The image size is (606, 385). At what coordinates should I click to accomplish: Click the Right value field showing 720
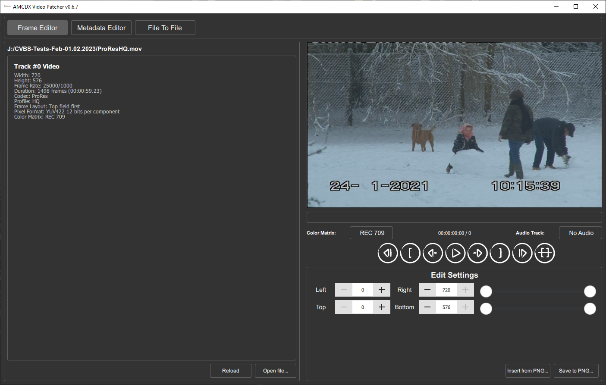coord(446,290)
